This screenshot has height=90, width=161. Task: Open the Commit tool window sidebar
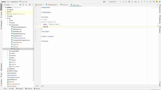coord(1,15)
